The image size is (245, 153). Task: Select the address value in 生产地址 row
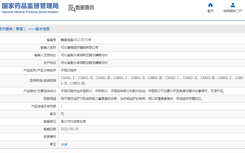click(84, 63)
